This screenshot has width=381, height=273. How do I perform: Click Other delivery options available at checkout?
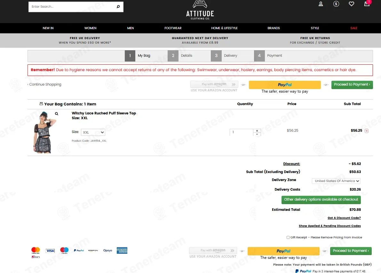pyautogui.click(x=321, y=200)
